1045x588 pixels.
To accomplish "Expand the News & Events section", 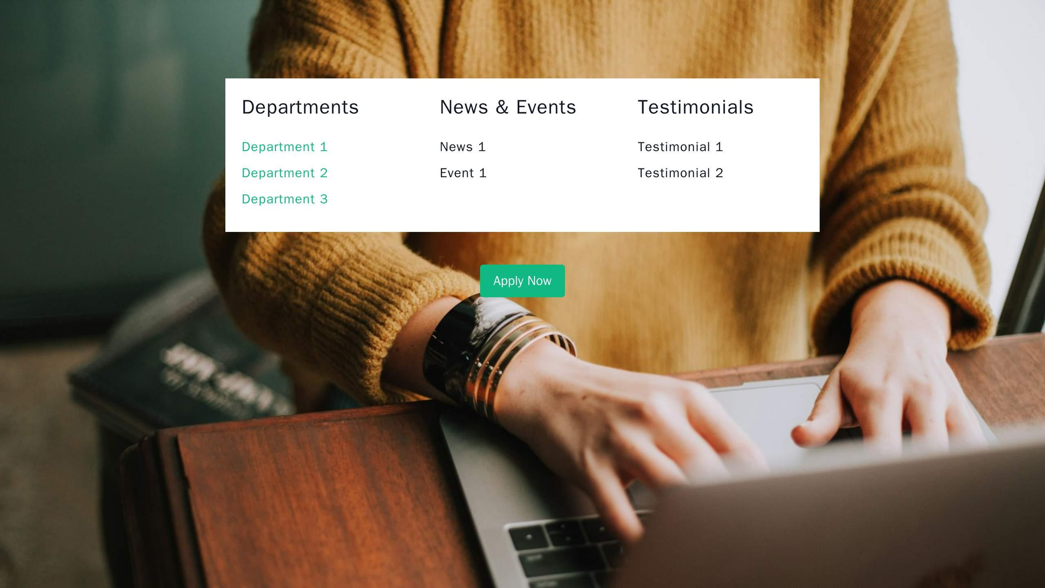I will click(507, 108).
